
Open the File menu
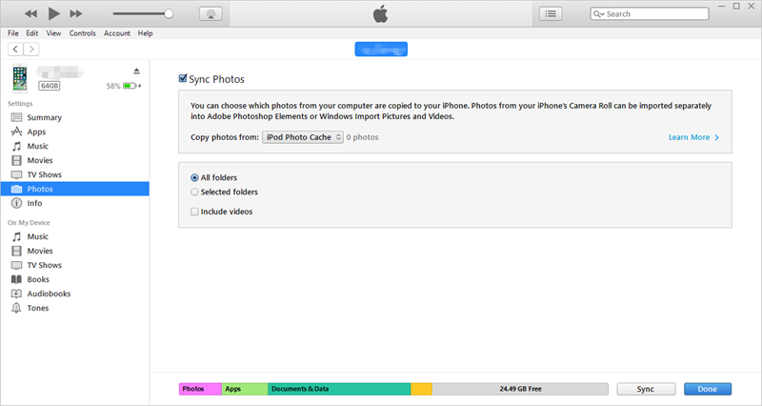pyautogui.click(x=13, y=33)
